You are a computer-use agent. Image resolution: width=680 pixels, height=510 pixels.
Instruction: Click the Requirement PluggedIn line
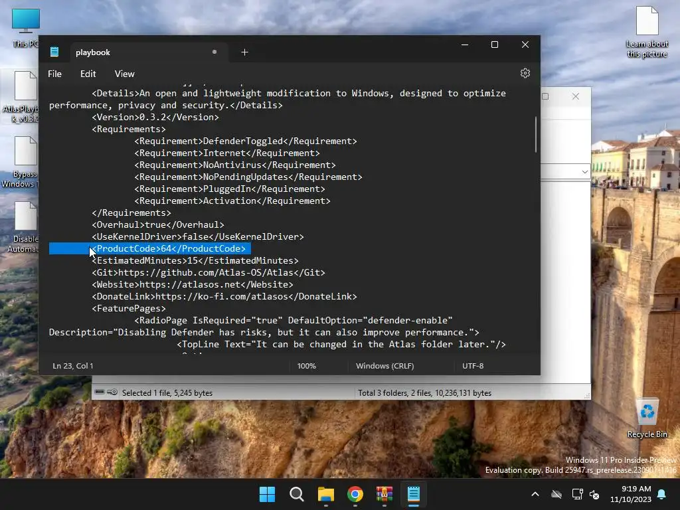[x=229, y=189]
